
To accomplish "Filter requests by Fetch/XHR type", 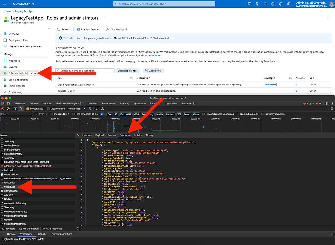I will [126, 114].
